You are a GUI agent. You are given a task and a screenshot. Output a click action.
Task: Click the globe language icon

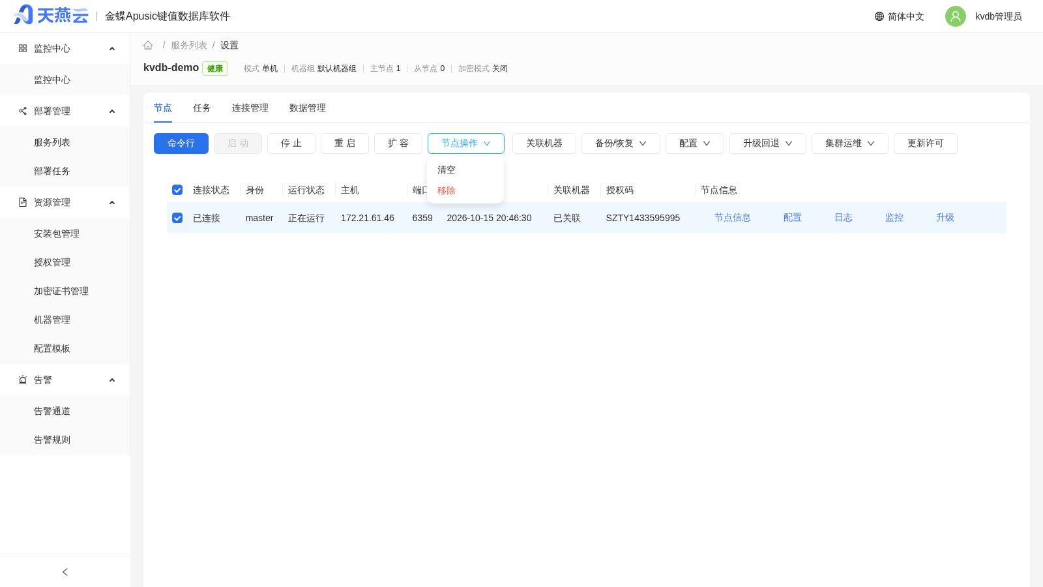879,16
